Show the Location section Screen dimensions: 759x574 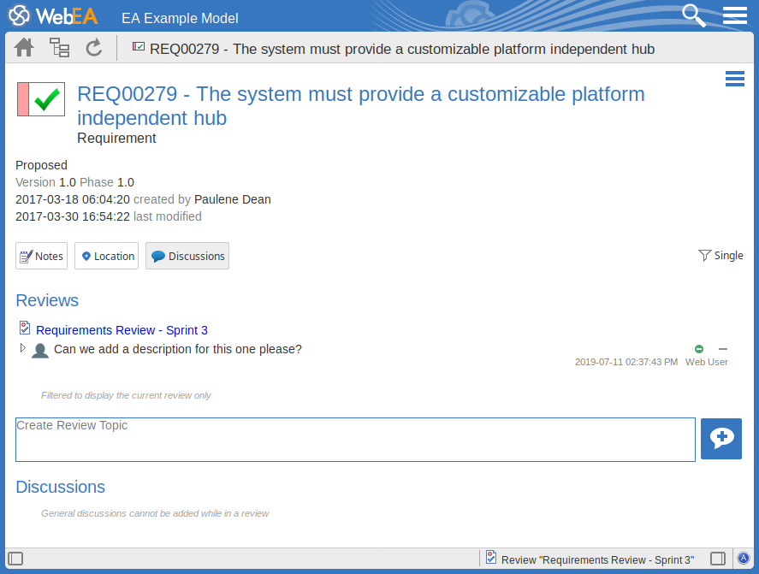click(x=106, y=256)
